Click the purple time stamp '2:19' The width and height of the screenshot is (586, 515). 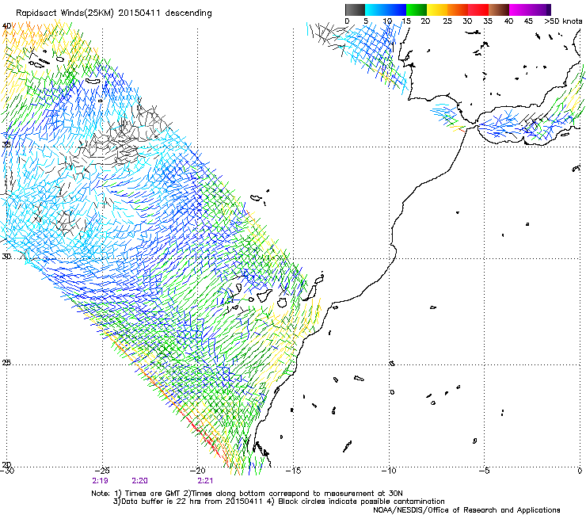coord(100,481)
